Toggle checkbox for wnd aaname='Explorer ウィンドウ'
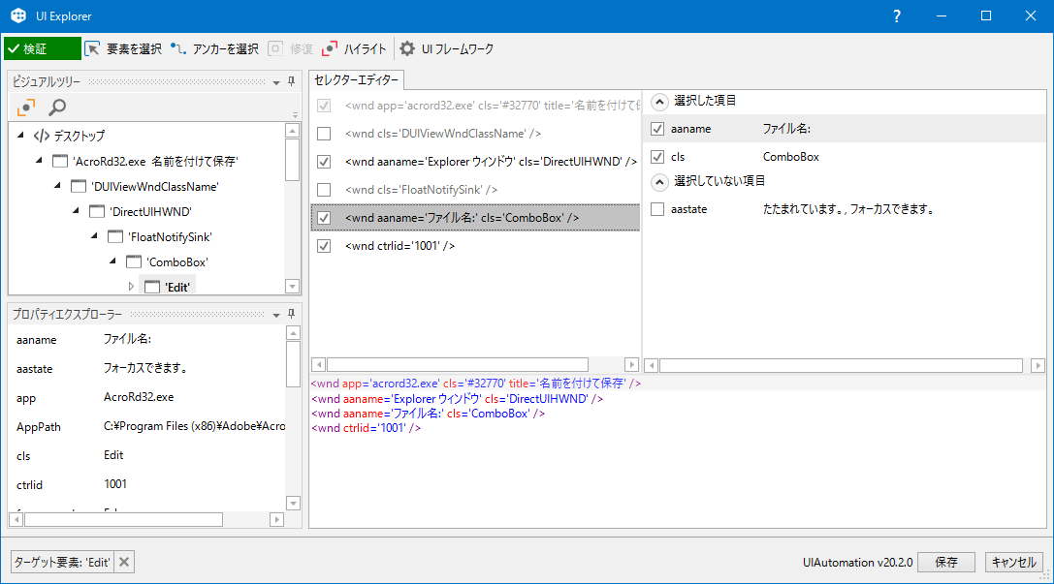Viewport: 1054px width, 584px height. (324, 162)
